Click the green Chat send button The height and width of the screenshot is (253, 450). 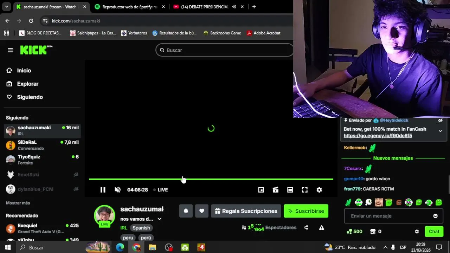[x=434, y=232]
